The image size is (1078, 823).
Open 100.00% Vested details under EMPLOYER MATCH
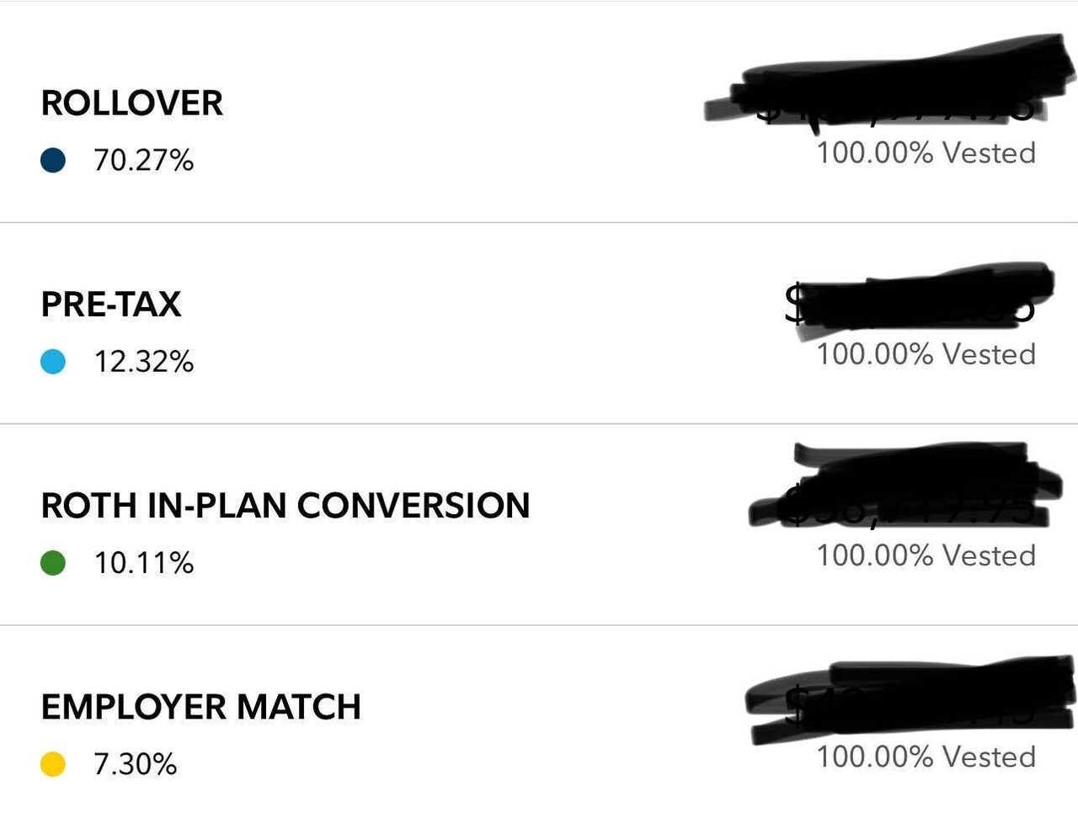926,757
